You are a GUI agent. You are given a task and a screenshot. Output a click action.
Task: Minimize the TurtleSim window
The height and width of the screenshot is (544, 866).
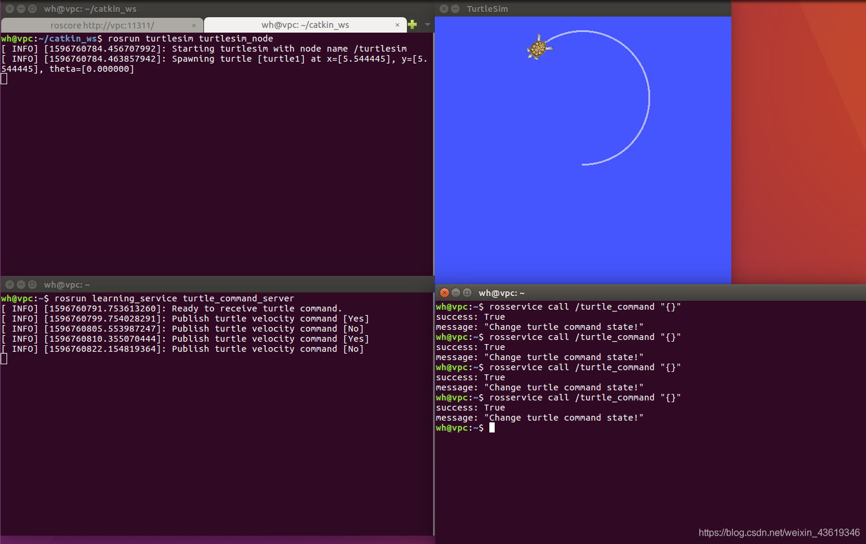455,9
